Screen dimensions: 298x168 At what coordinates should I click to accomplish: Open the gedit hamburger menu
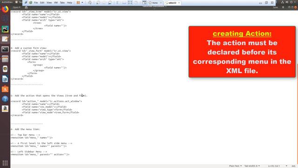283,7
